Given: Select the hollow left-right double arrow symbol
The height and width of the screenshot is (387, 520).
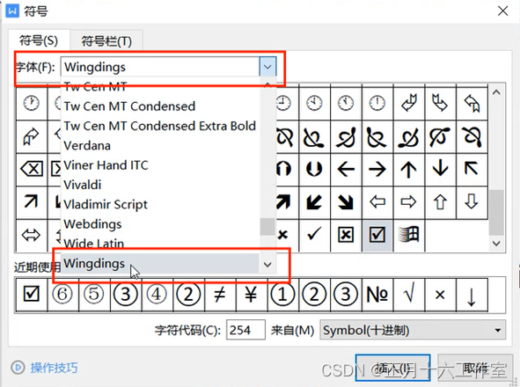Looking at the screenshot, I should click(x=31, y=235).
